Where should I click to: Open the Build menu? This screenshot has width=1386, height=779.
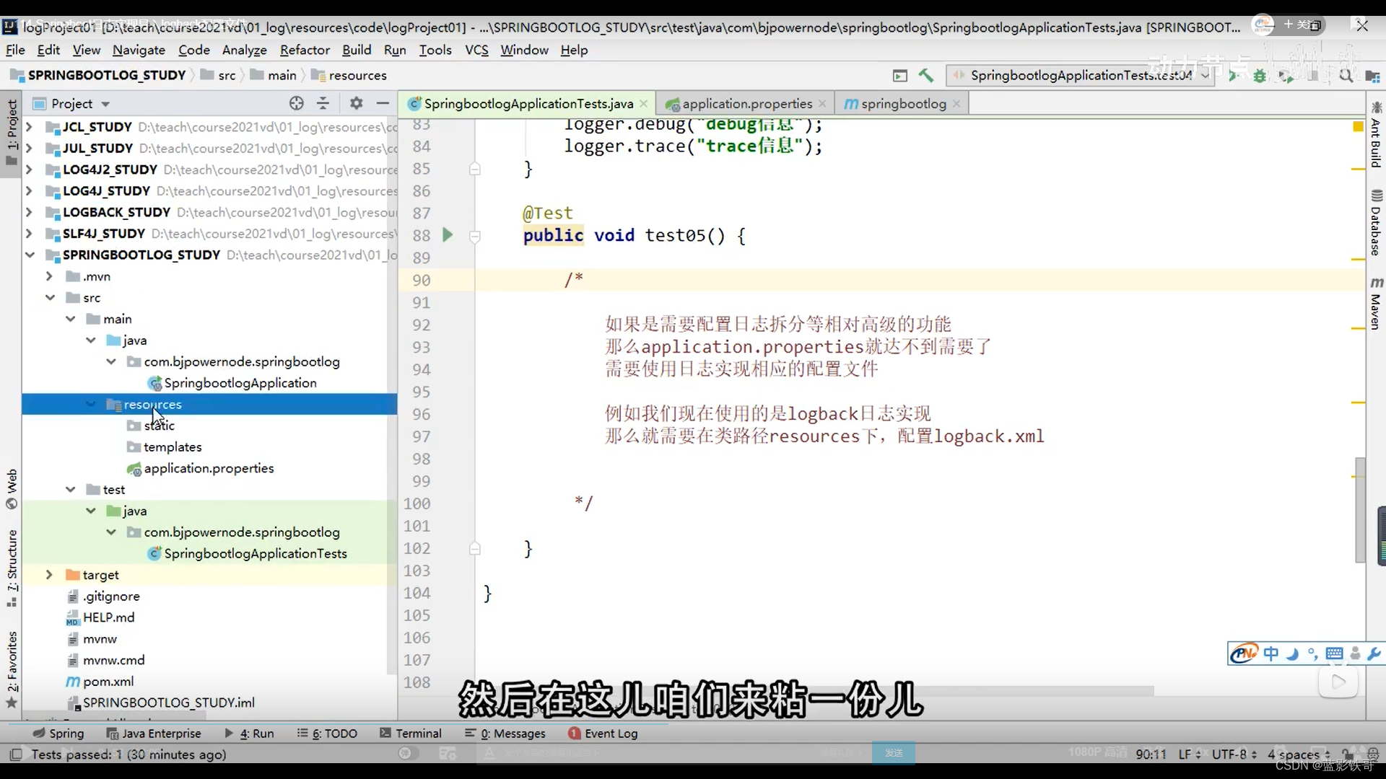click(x=357, y=50)
